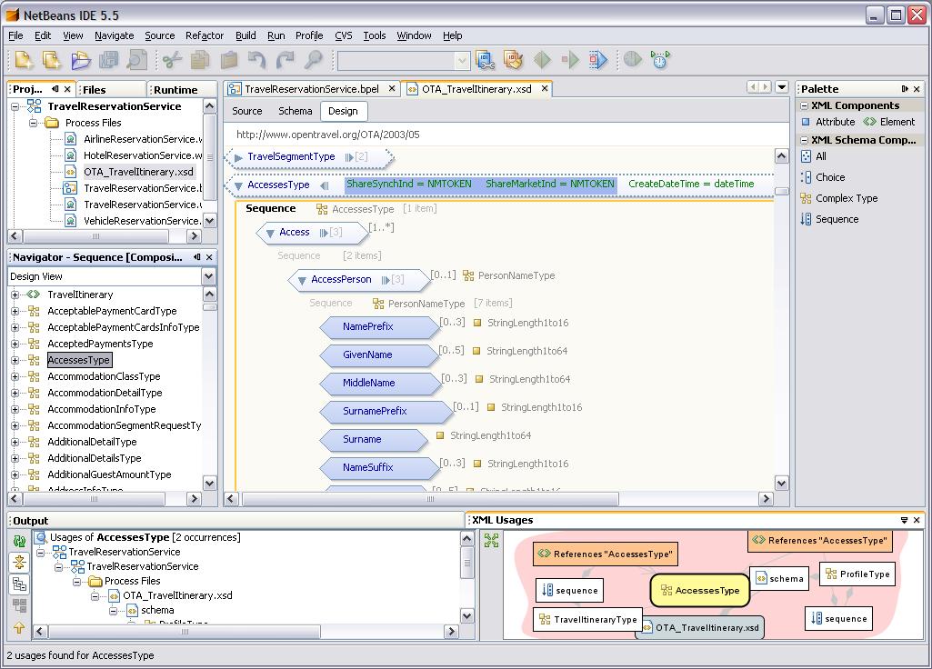Click the Redo arrow toolbar icon
Image resolution: width=932 pixels, height=669 pixels.
pyautogui.click(x=286, y=60)
